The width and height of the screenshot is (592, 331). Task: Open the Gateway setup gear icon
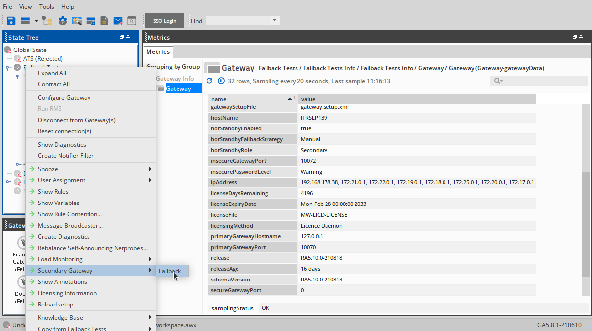(x=62, y=21)
